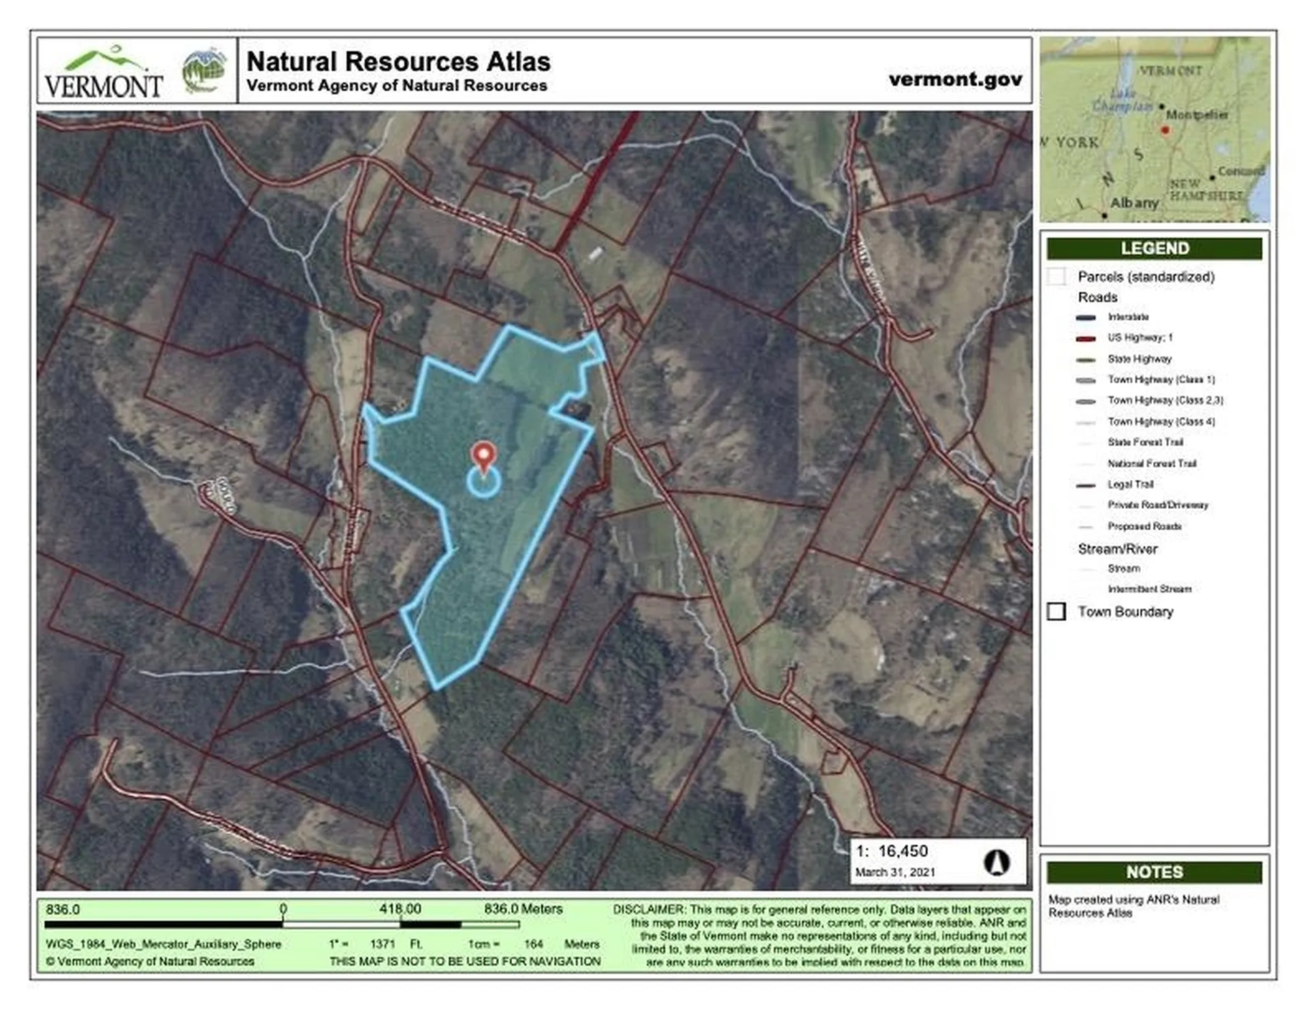Click Map created using ANR's note text

(x=1133, y=906)
